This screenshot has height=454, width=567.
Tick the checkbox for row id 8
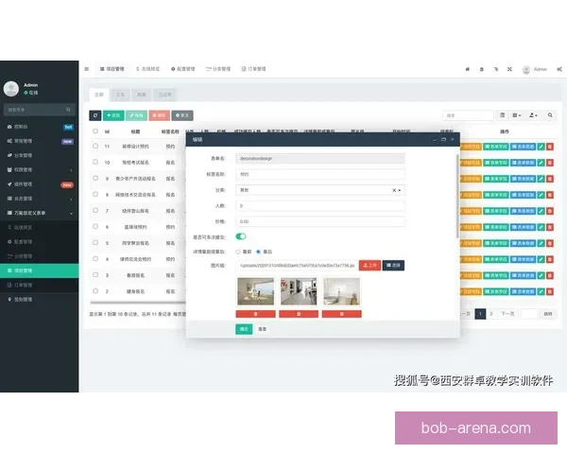click(x=95, y=194)
